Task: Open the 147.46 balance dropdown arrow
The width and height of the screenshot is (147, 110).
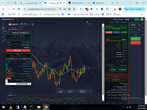Action: tap(131, 19)
